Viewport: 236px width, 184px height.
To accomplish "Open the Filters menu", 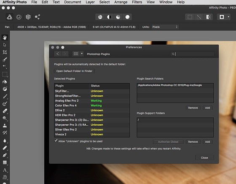I will click(x=137, y=2).
